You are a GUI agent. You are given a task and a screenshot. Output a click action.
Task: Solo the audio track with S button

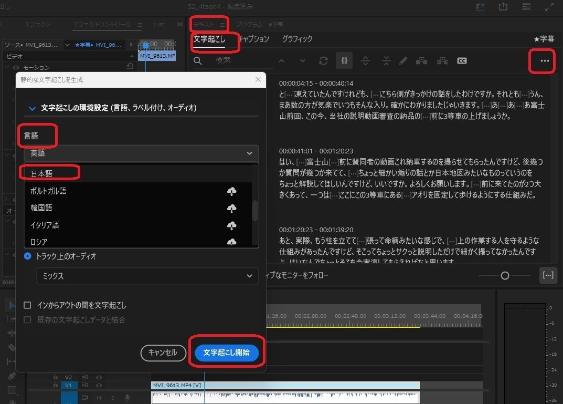113,398
